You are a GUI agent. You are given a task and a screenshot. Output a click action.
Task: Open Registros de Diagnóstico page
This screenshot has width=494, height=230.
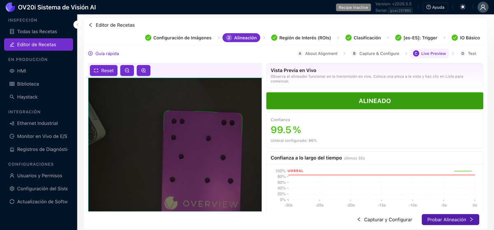pyautogui.click(x=38, y=149)
